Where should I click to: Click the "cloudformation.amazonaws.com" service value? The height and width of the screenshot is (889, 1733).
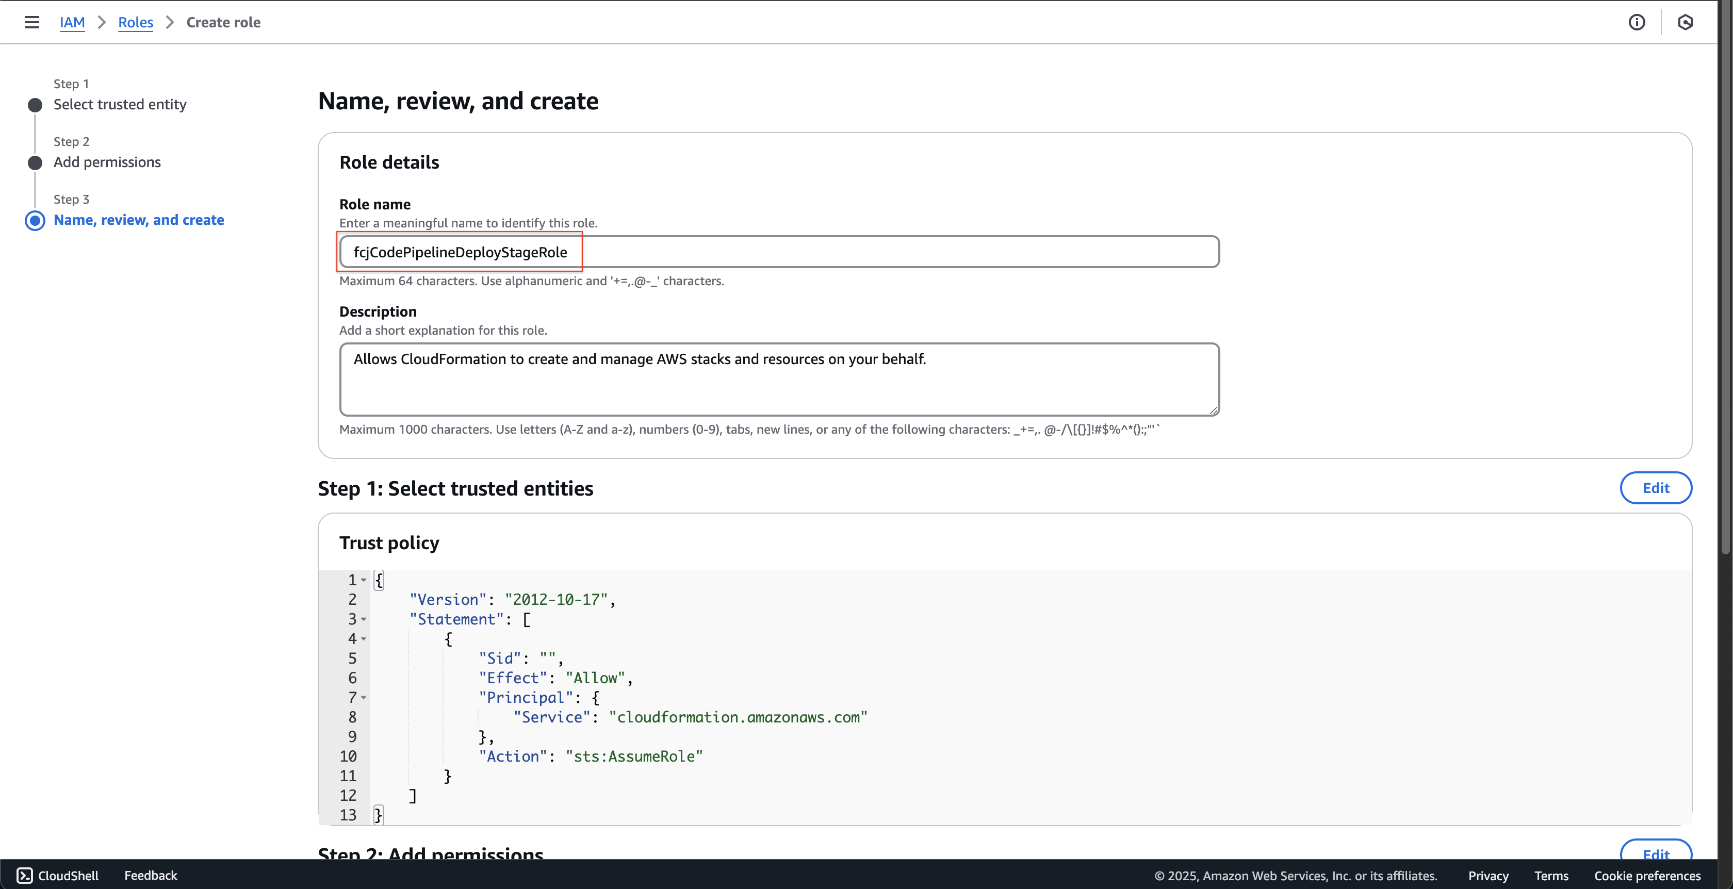tap(738, 717)
